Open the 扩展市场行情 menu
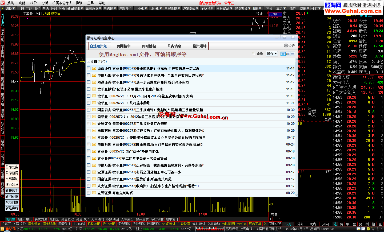 tap(62, 3)
